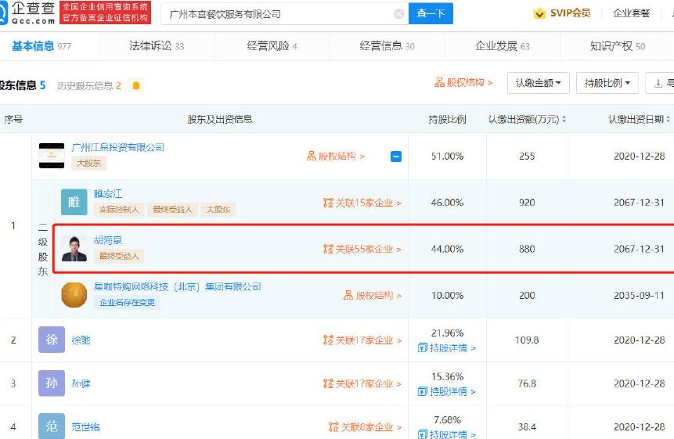Click the 徐 avatar icon
The width and height of the screenshot is (674, 439).
52,340
